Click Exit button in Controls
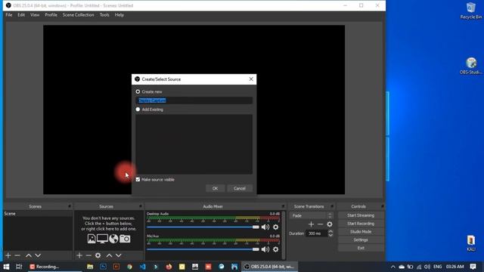The width and height of the screenshot is (484, 272). (361, 248)
